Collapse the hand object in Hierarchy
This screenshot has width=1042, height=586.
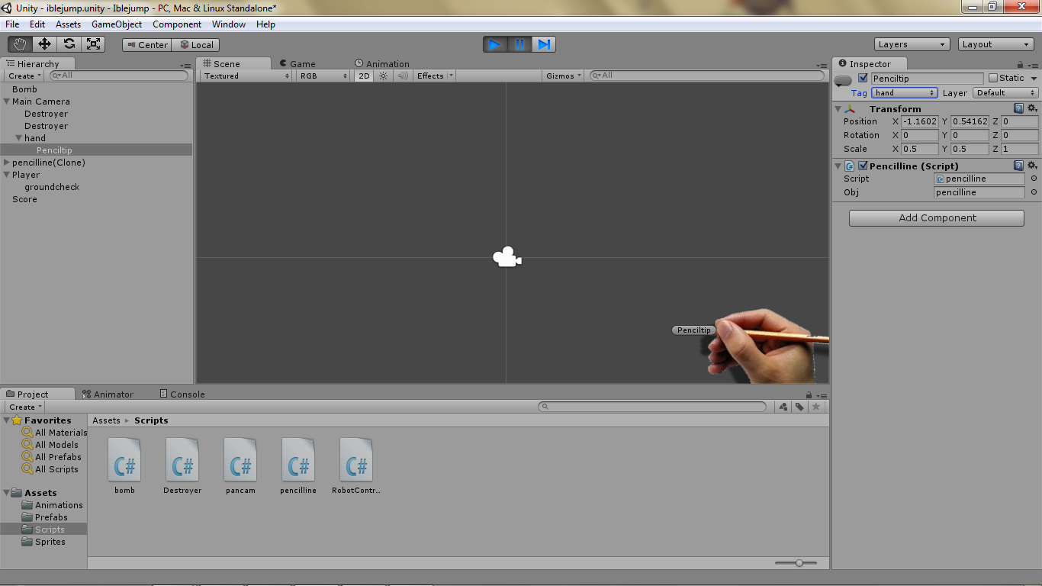pyautogui.click(x=19, y=138)
